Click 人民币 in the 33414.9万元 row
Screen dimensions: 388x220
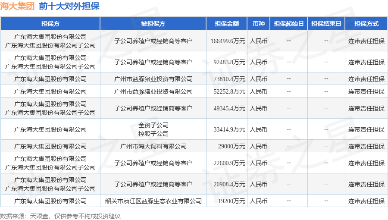tap(259, 129)
